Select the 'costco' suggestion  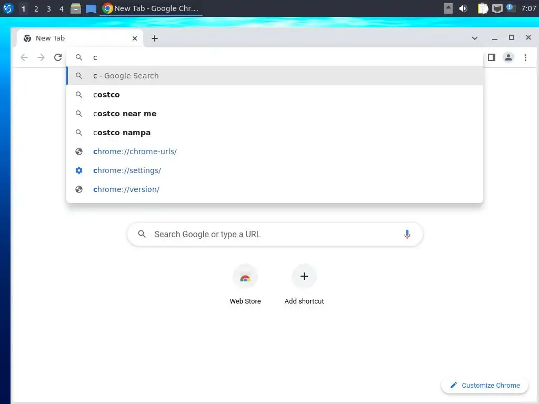[275, 95]
